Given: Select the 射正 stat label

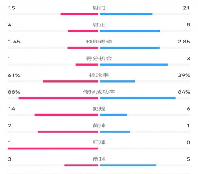Looking at the screenshot, I should tap(99, 25).
